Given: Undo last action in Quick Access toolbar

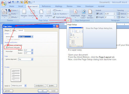Looking at the screenshot, I should 13,2.
